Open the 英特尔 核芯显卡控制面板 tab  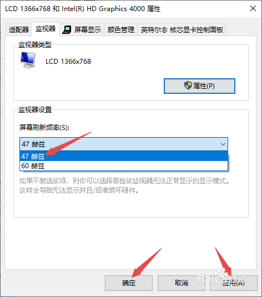(182, 30)
